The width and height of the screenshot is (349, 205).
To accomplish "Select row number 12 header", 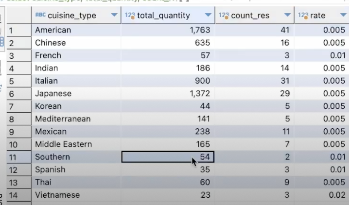I will point(19,170).
